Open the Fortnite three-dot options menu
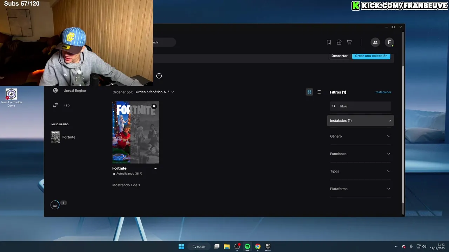 click(x=155, y=169)
